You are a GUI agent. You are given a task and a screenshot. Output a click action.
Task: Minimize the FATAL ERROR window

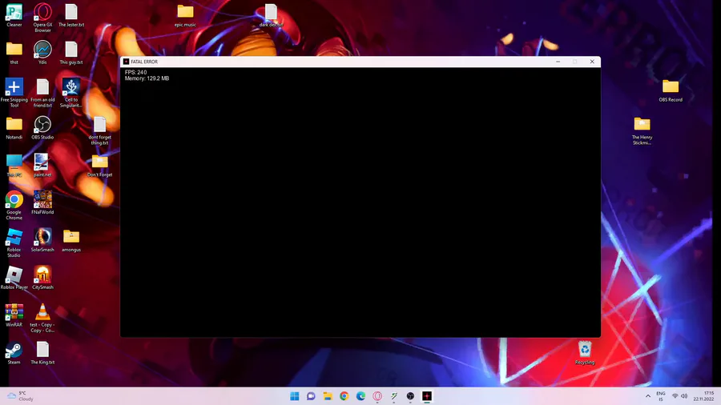[558, 62]
